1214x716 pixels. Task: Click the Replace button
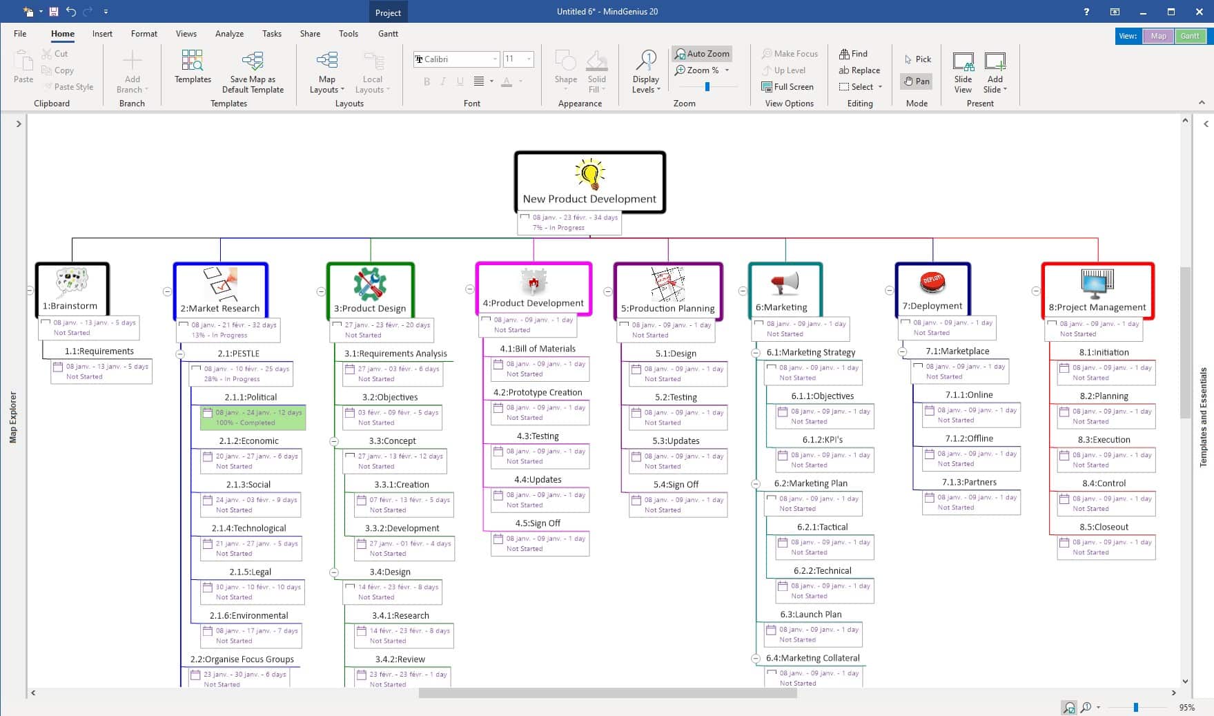(859, 70)
